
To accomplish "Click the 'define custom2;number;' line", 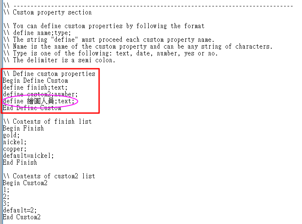I will (40, 94).
